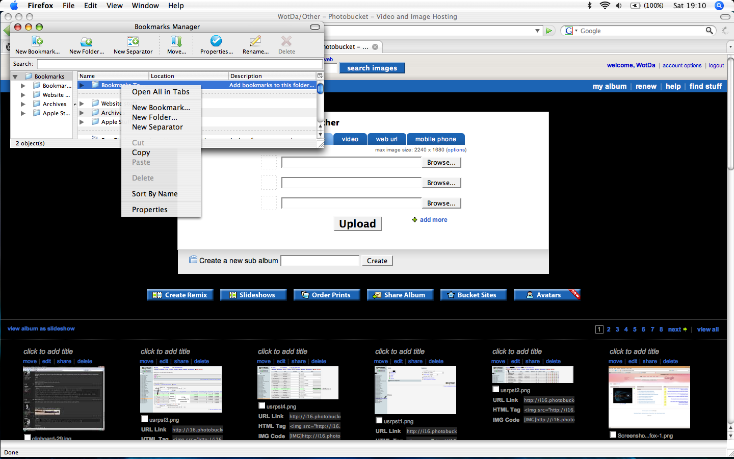734x459 pixels.
Task: Click the Rename pencil icon
Action: [x=255, y=41]
